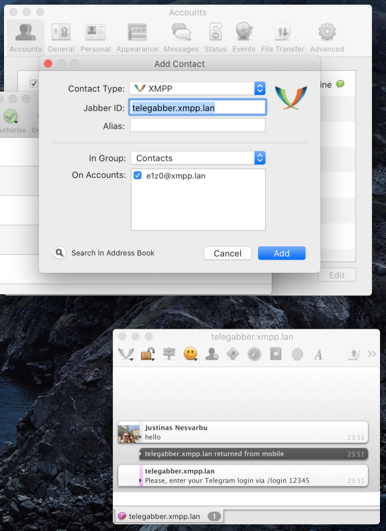Click the unread count badge on chat tab
The image size is (386, 531).
coord(214,516)
